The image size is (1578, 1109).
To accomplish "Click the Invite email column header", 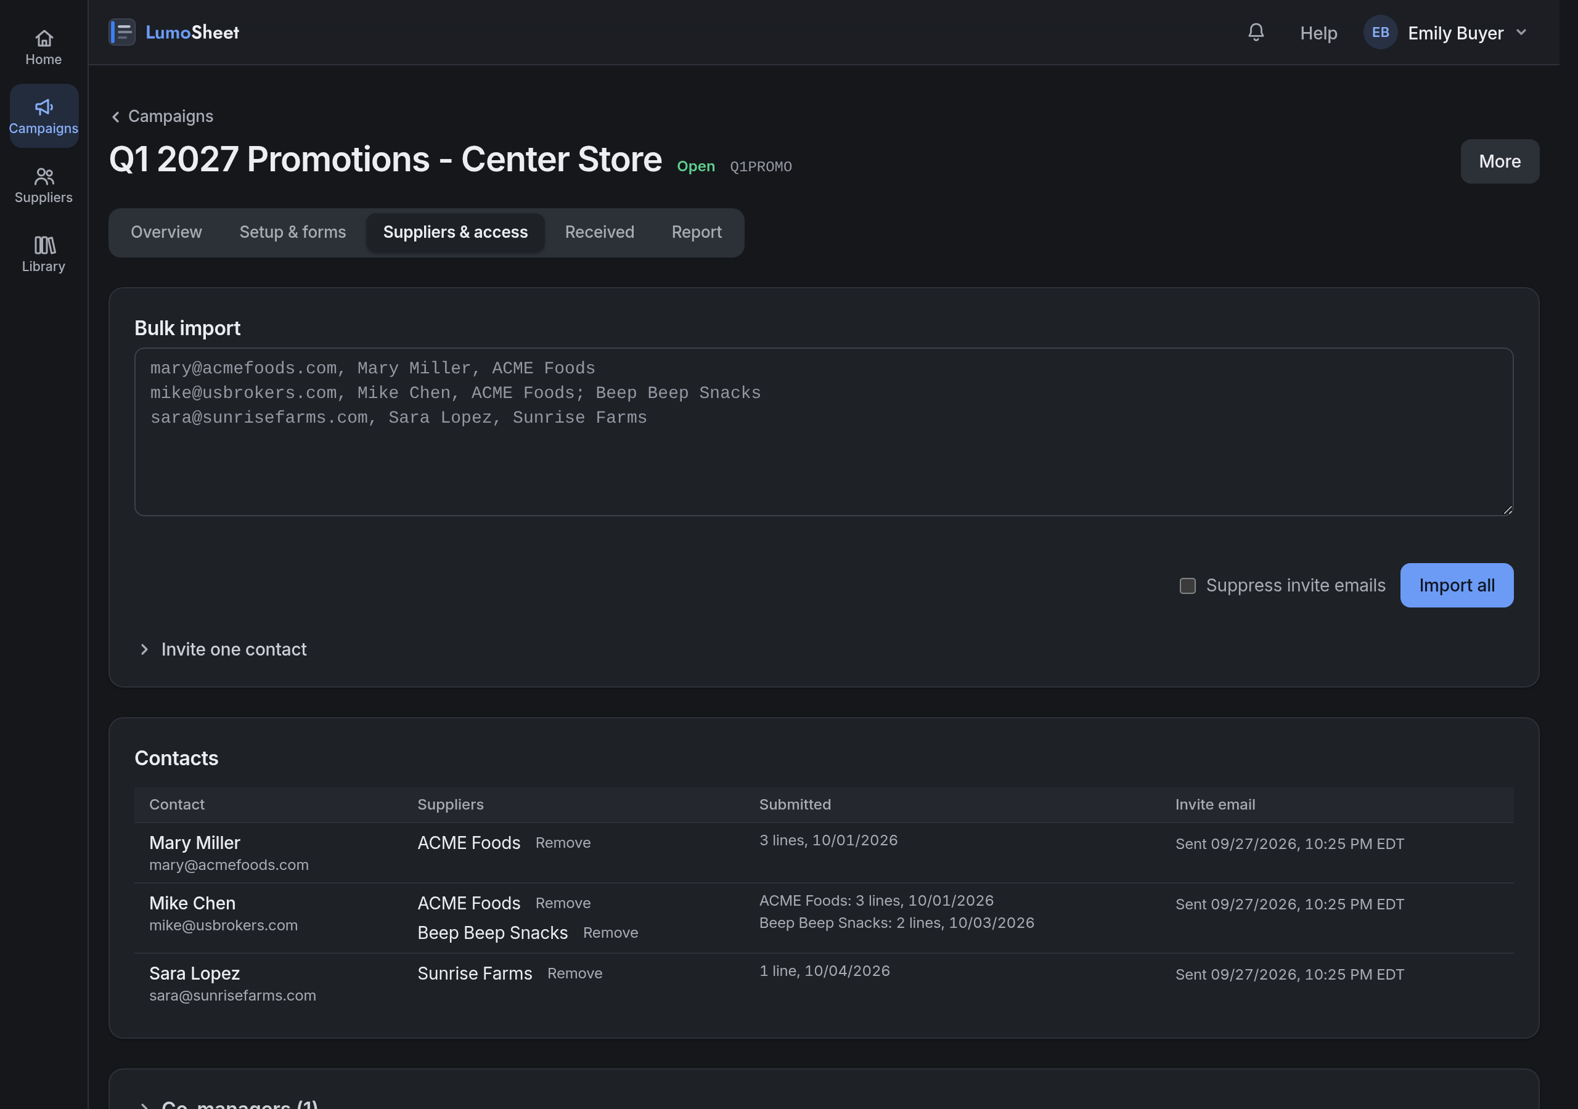I will (x=1215, y=805).
